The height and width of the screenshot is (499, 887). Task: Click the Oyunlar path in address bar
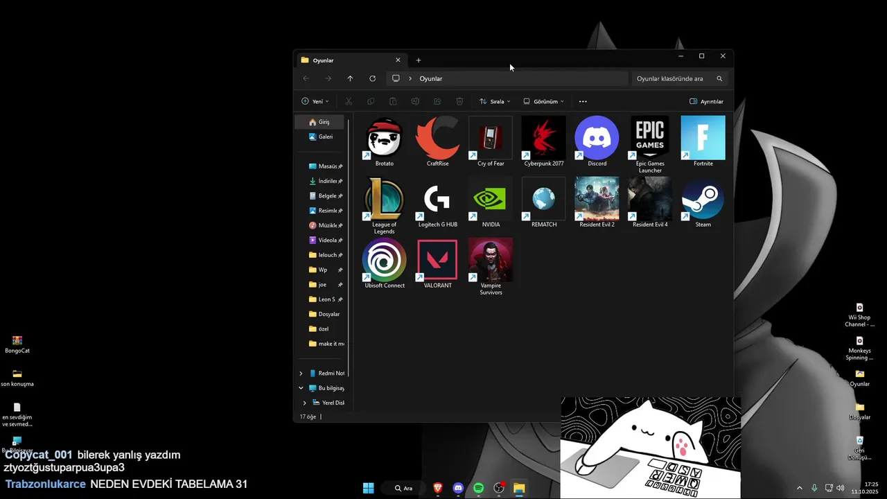430,78
